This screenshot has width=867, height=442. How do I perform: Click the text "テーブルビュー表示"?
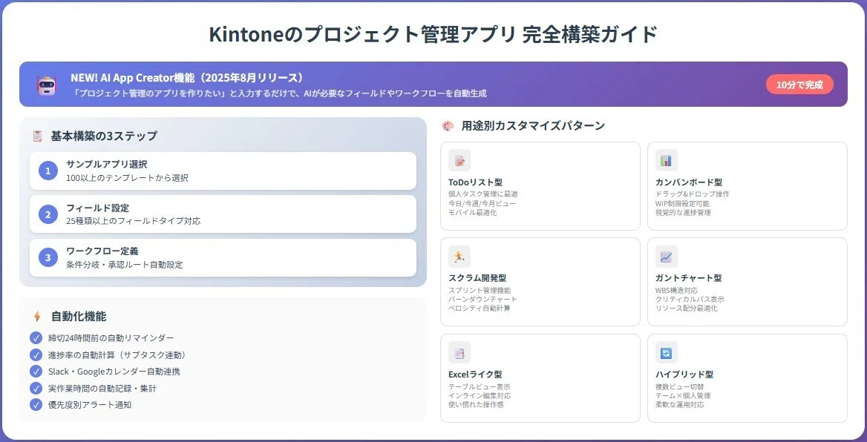point(480,387)
